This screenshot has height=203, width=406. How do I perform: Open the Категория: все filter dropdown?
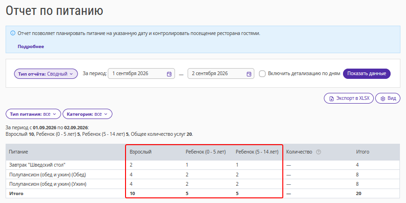pyautogui.click(x=88, y=114)
